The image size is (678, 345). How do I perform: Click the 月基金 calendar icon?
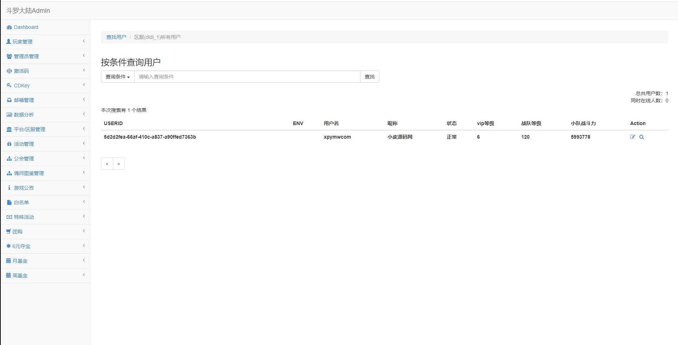point(9,261)
